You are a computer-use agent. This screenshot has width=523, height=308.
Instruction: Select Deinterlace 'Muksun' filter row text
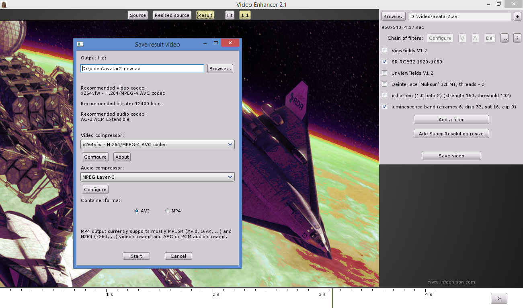tap(438, 84)
